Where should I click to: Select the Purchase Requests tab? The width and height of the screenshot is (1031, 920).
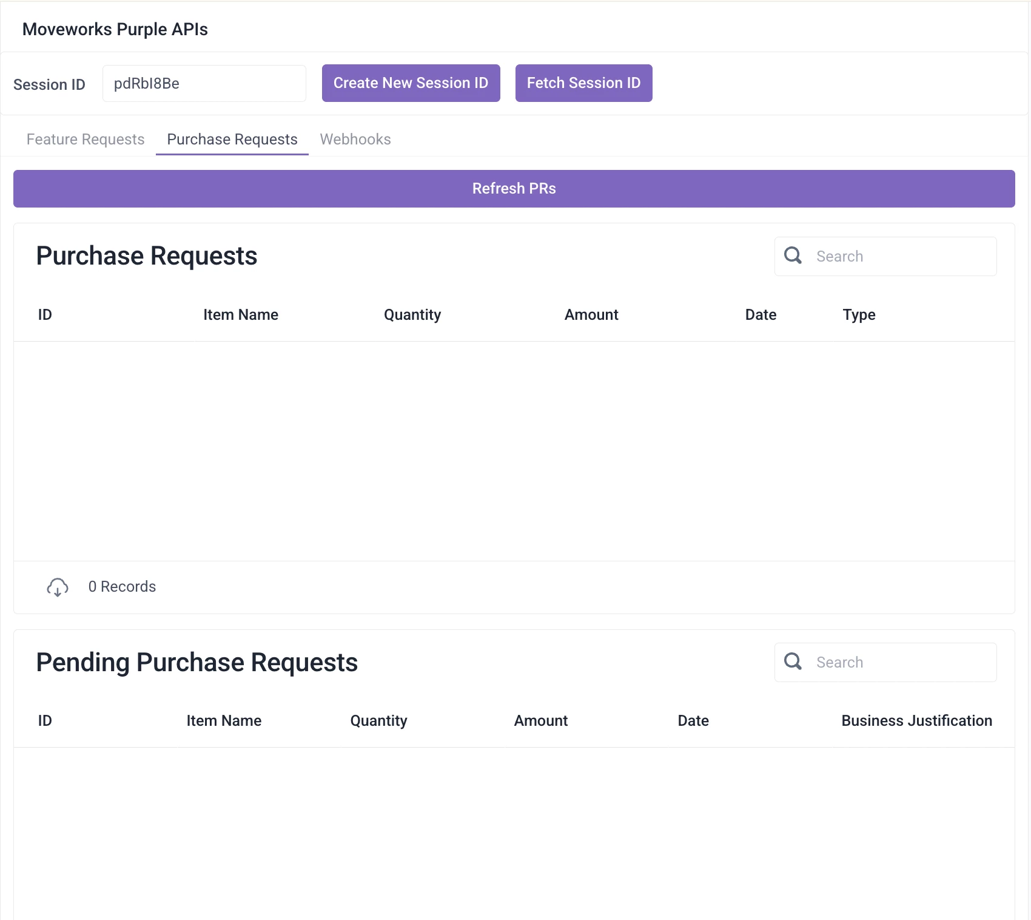tap(232, 139)
